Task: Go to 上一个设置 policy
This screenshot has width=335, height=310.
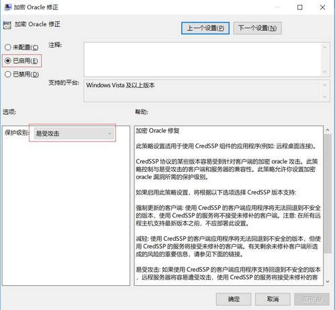Action: click(x=205, y=28)
